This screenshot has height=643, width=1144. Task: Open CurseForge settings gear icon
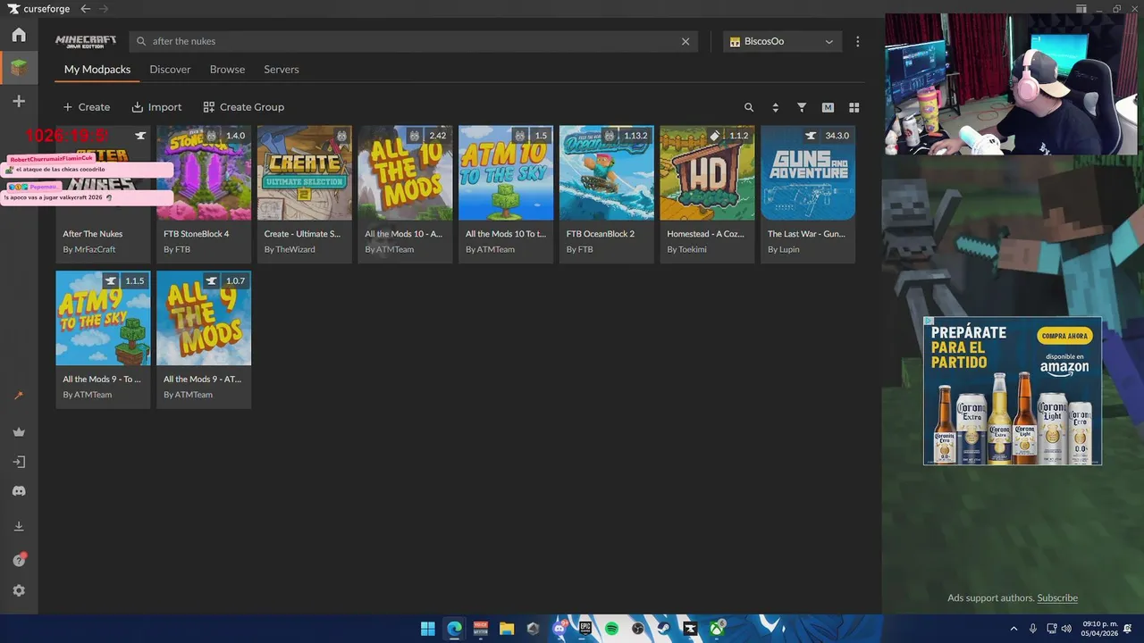[19, 590]
